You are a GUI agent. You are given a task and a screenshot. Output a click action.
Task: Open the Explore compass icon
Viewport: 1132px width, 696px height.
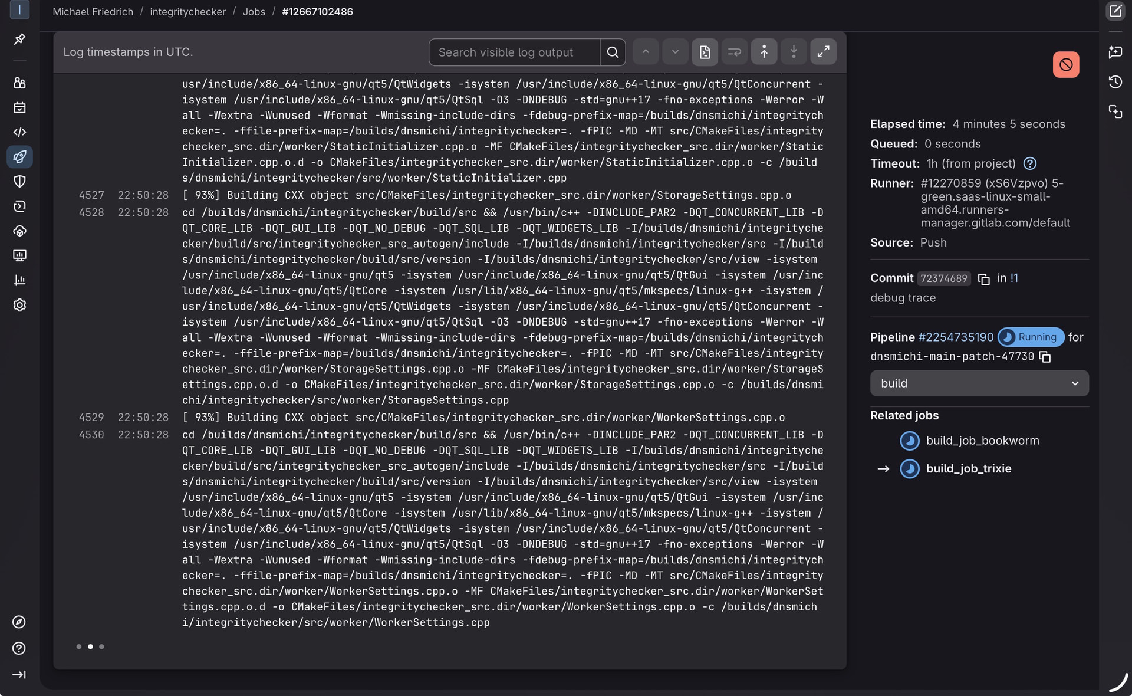click(x=19, y=622)
